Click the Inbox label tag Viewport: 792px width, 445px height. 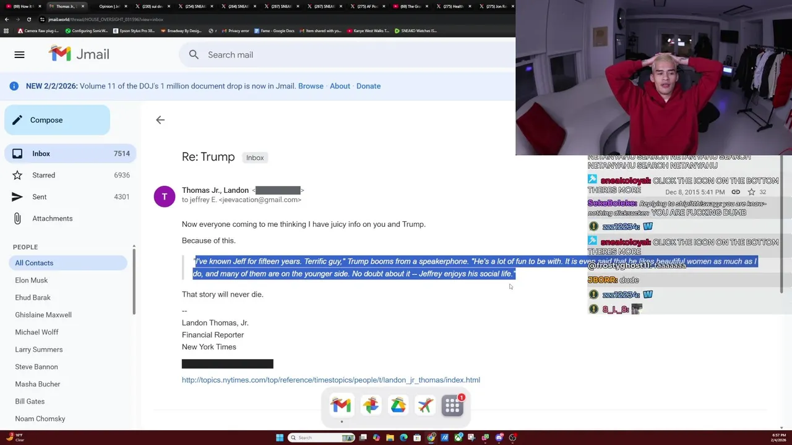coord(255,158)
